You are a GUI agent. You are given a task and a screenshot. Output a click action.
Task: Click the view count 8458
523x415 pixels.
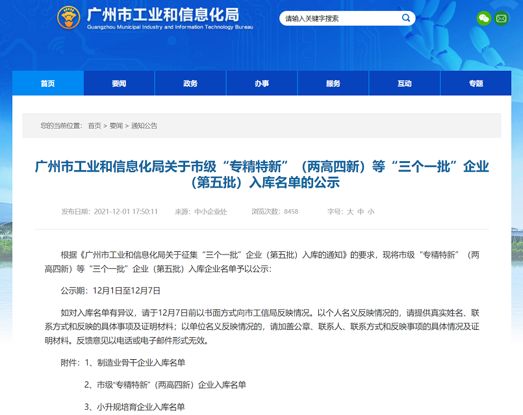291,212
